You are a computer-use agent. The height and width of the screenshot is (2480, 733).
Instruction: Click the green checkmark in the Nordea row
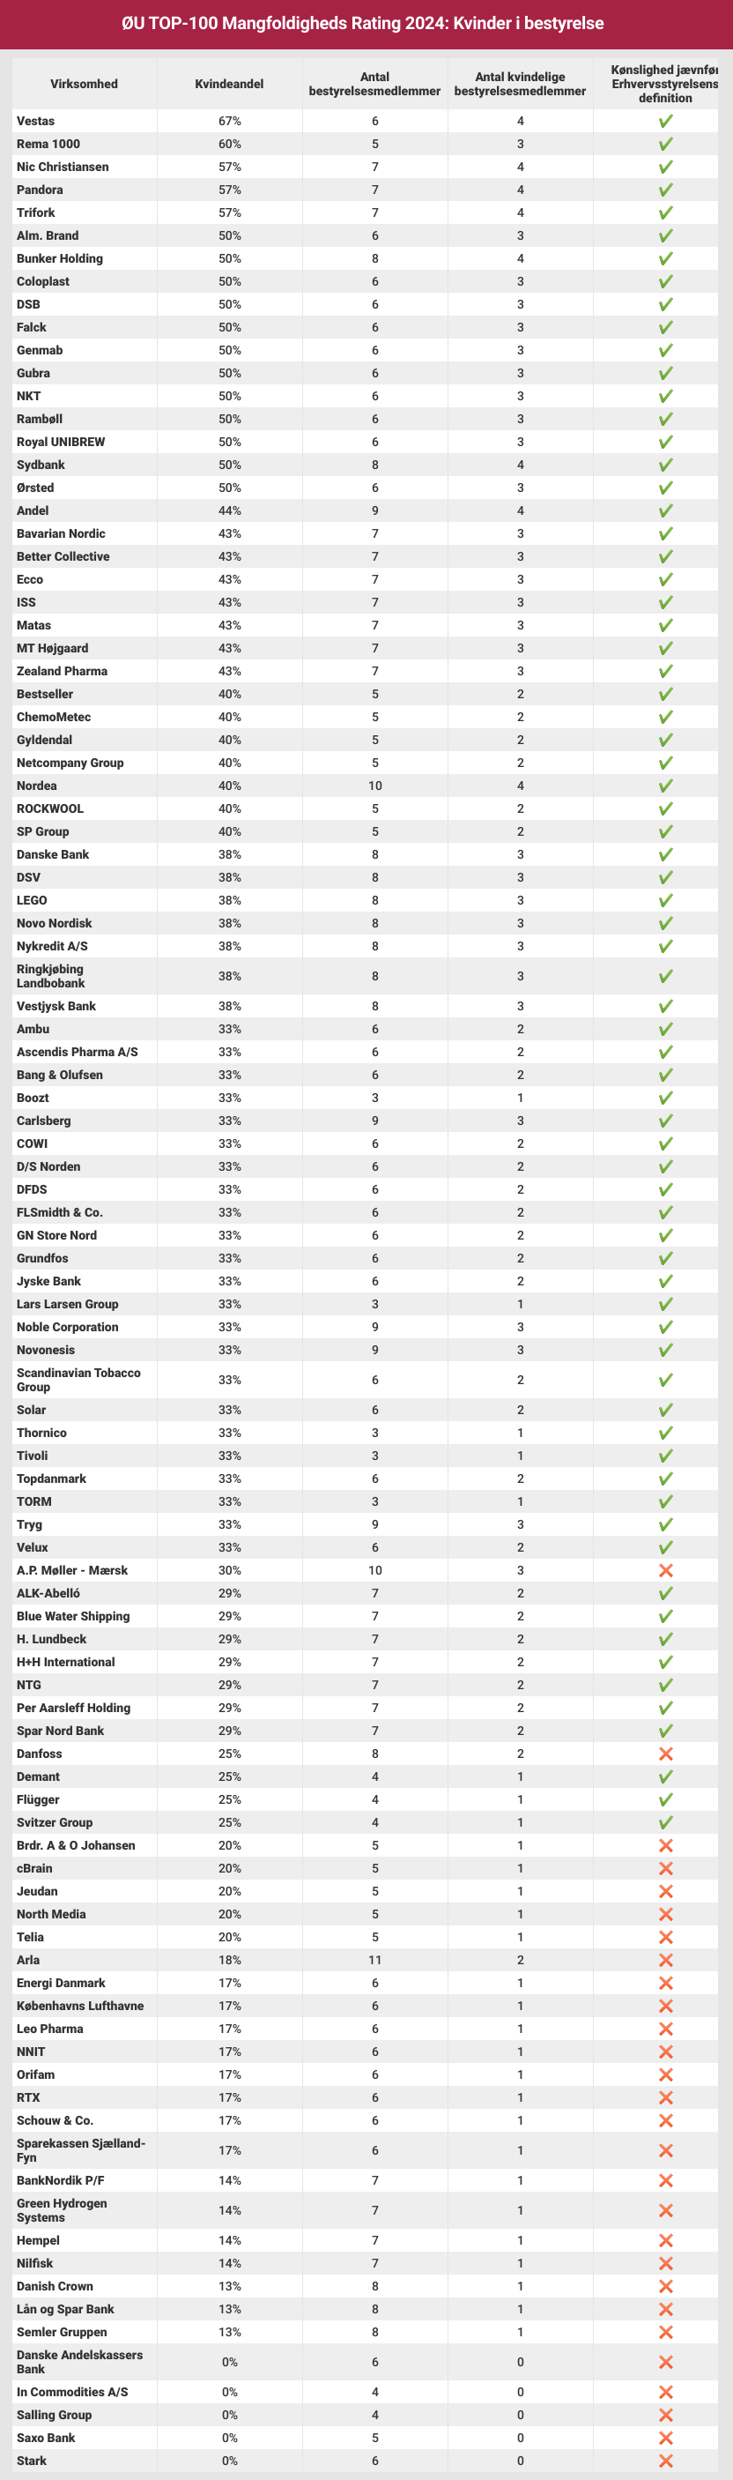(x=664, y=786)
